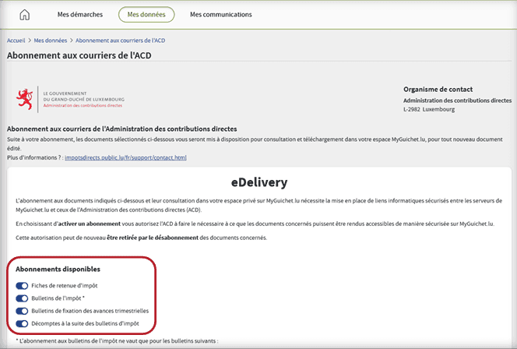517x349 pixels.
Task: Click the Organisme de contact heading
Action: point(438,90)
